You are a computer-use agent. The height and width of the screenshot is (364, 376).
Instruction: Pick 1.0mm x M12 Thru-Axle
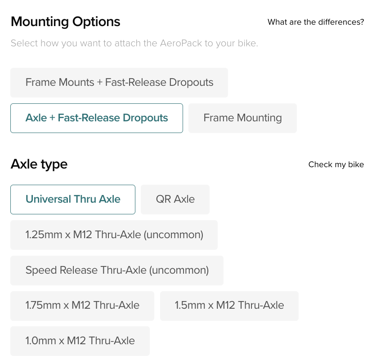80,341
